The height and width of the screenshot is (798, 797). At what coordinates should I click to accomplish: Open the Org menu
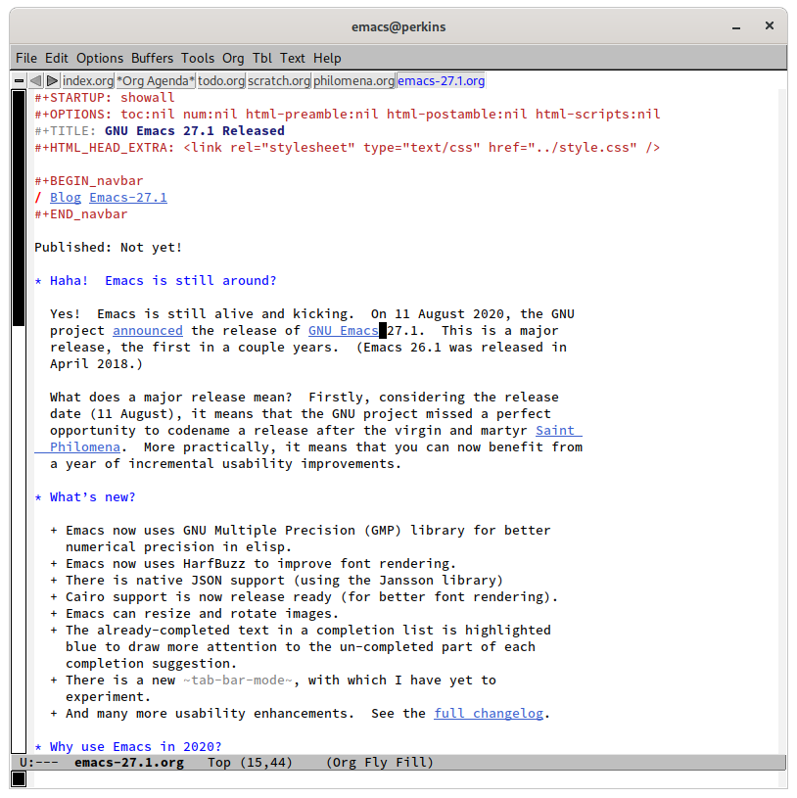point(233,58)
